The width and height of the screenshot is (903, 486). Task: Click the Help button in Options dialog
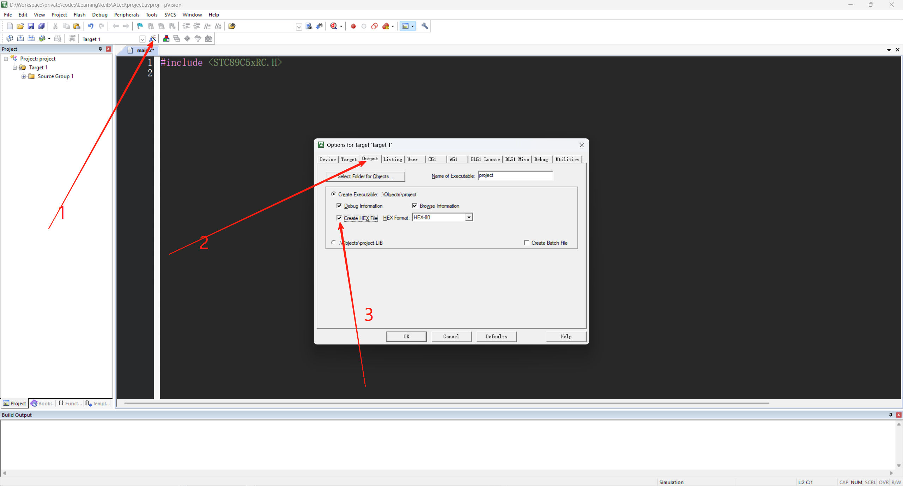[566, 337]
